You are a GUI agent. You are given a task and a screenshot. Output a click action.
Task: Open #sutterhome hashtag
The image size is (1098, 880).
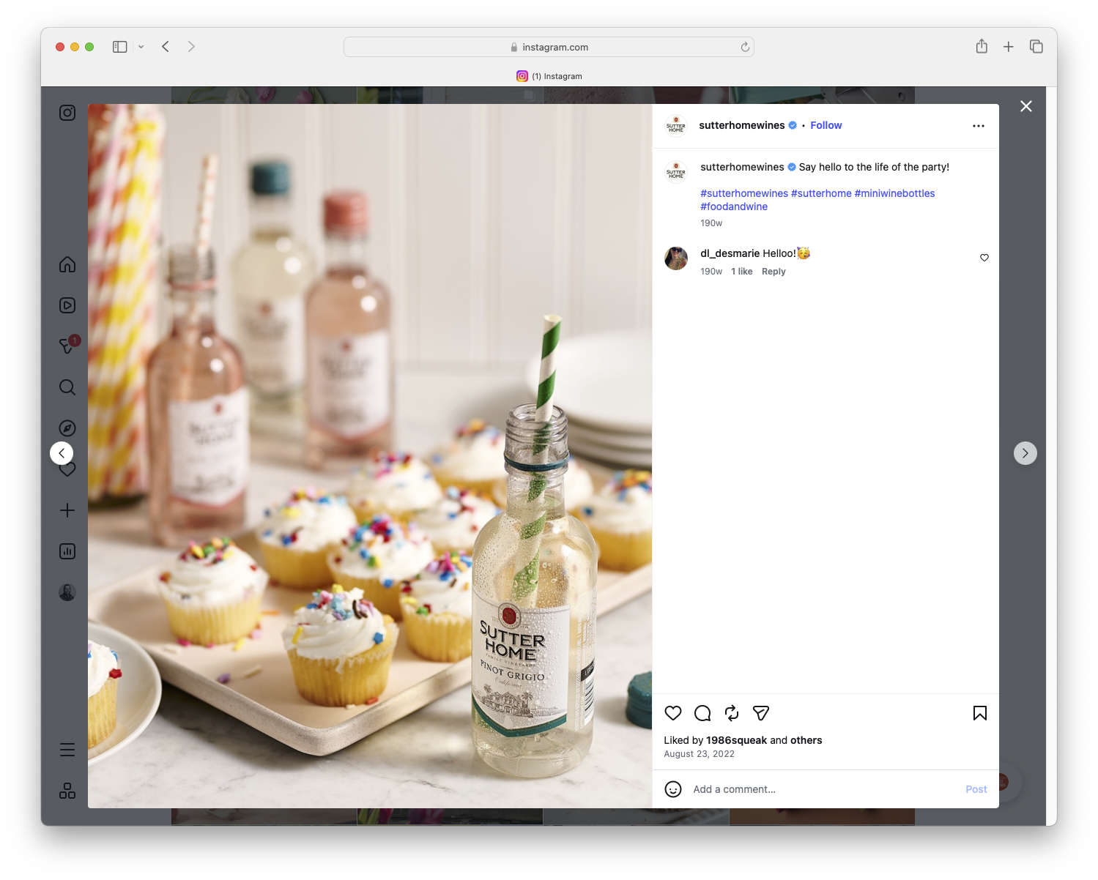(x=821, y=193)
